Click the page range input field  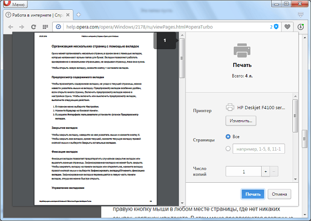pyautogui.click(x=259, y=149)
